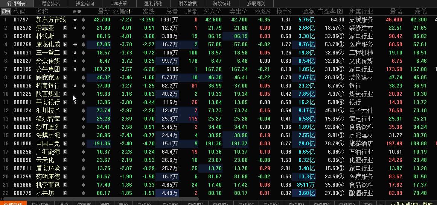Click the 初始 reset button
Viewport: 437px width, 205px height.
[x=6, y=11]
